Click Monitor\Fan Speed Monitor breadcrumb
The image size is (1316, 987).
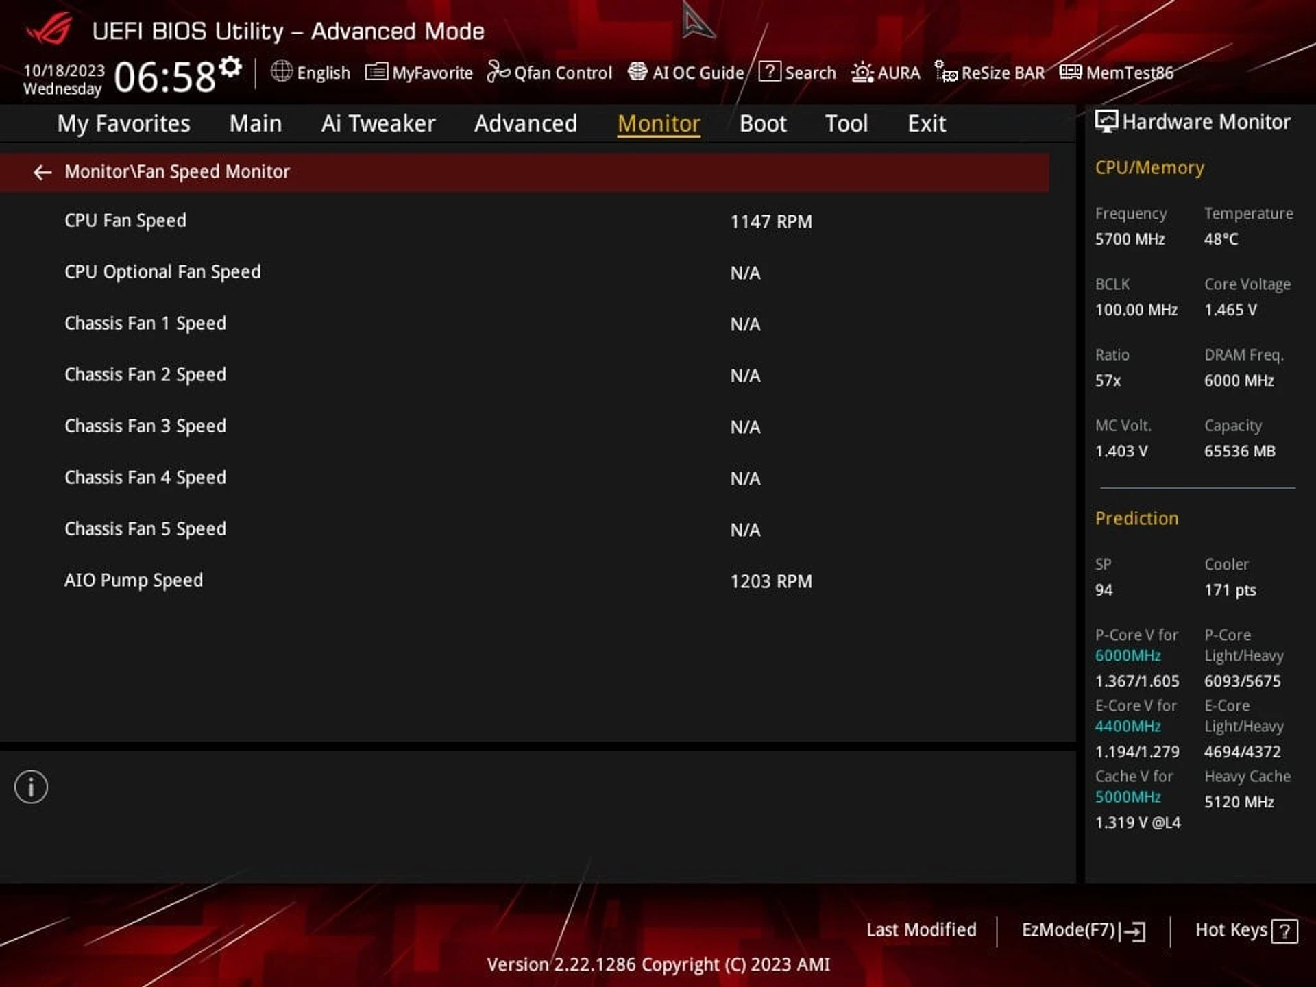(x=177, y=171)
